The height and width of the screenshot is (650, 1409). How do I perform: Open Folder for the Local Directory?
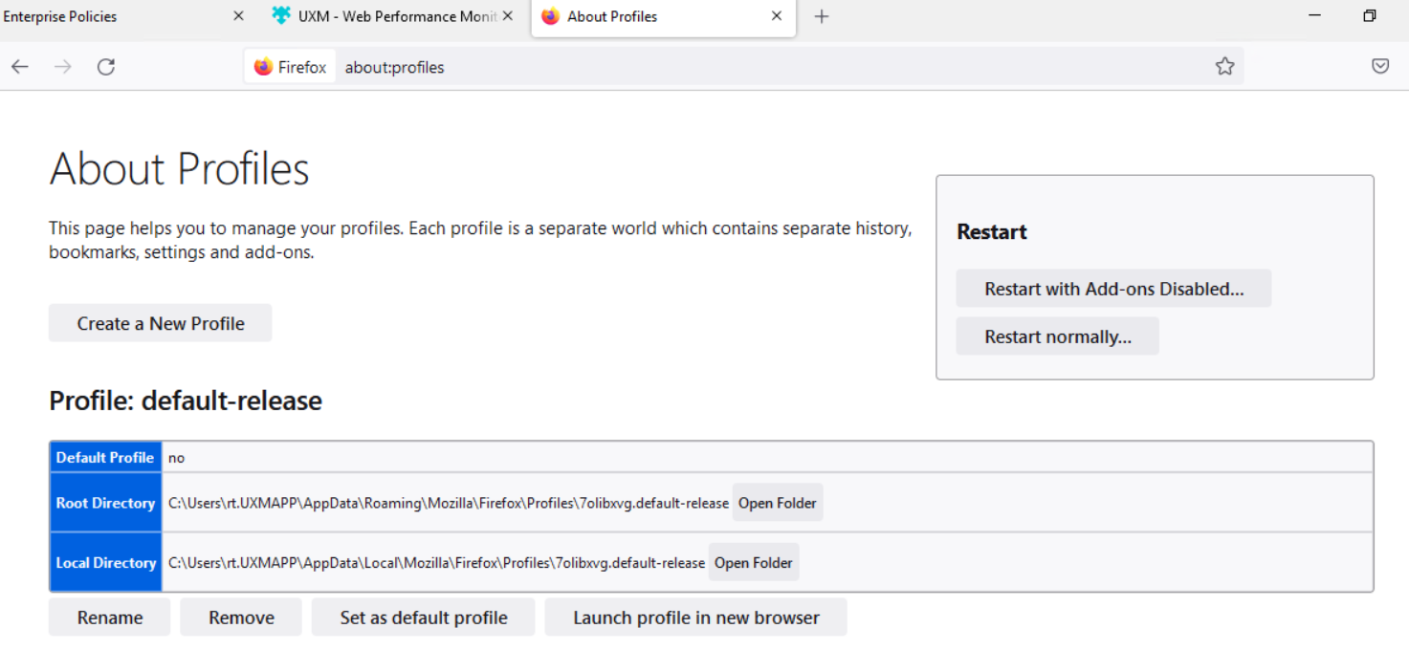(x=753, y=563)
